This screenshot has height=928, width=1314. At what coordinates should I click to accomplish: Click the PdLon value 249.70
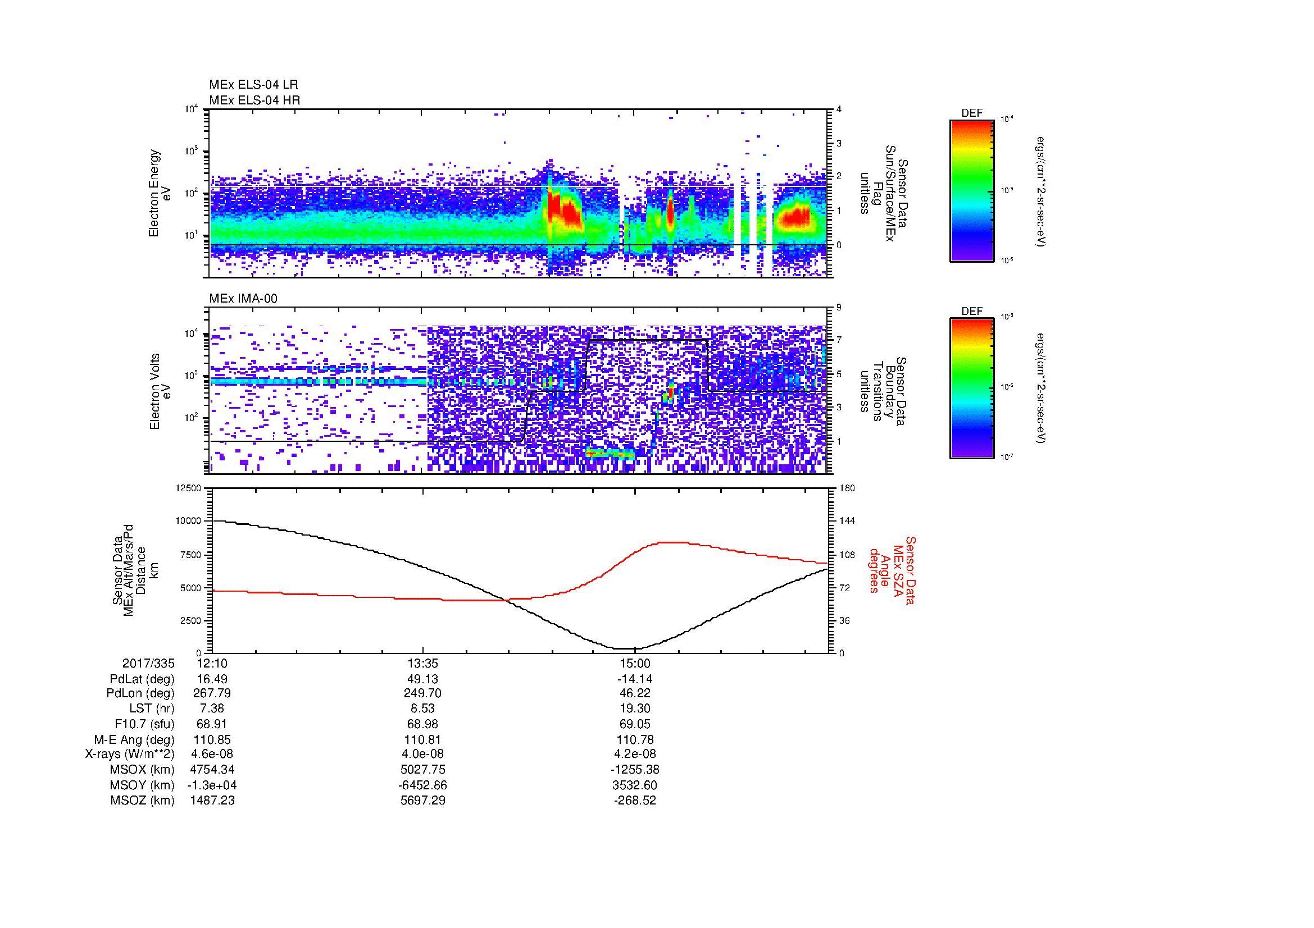pos(423,693)
